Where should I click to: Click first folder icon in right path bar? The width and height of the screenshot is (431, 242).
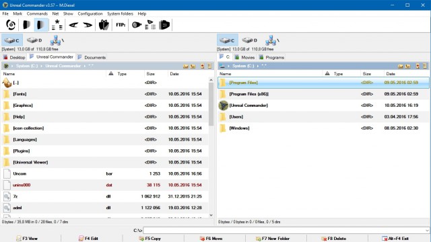(x=401, y=66)
